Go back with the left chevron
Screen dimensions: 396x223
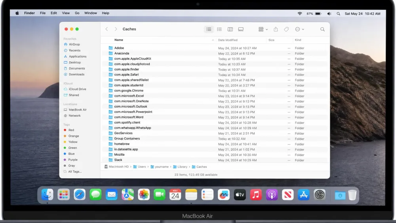coord(107,29)
